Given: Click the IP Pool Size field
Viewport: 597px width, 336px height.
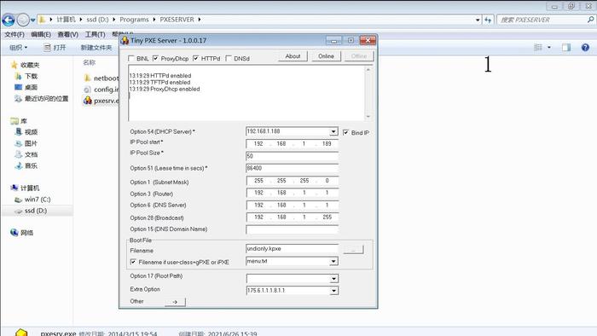Looking at the screenshot, I should (x=292, y=156).
